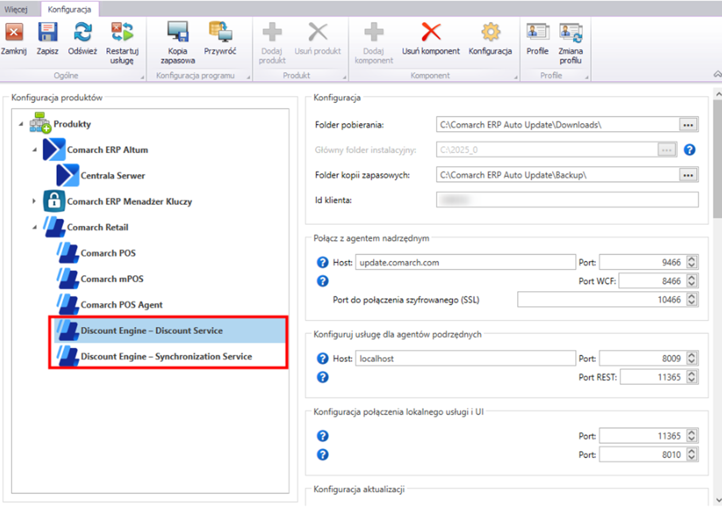Collapse the Comarch Retail node
The height and width of the screenshot is (508, 722).
click(x=34, y=227)
